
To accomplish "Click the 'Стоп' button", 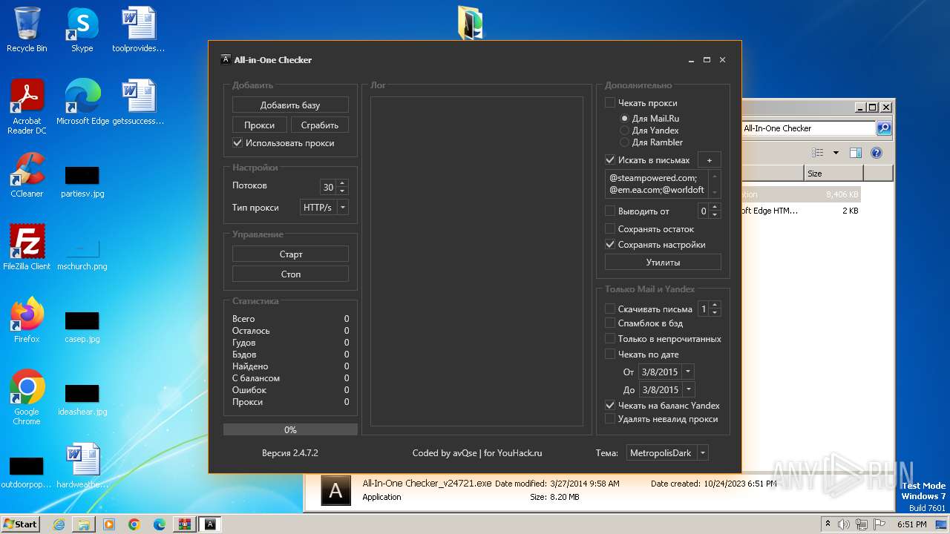I will (x=290, y=274).
